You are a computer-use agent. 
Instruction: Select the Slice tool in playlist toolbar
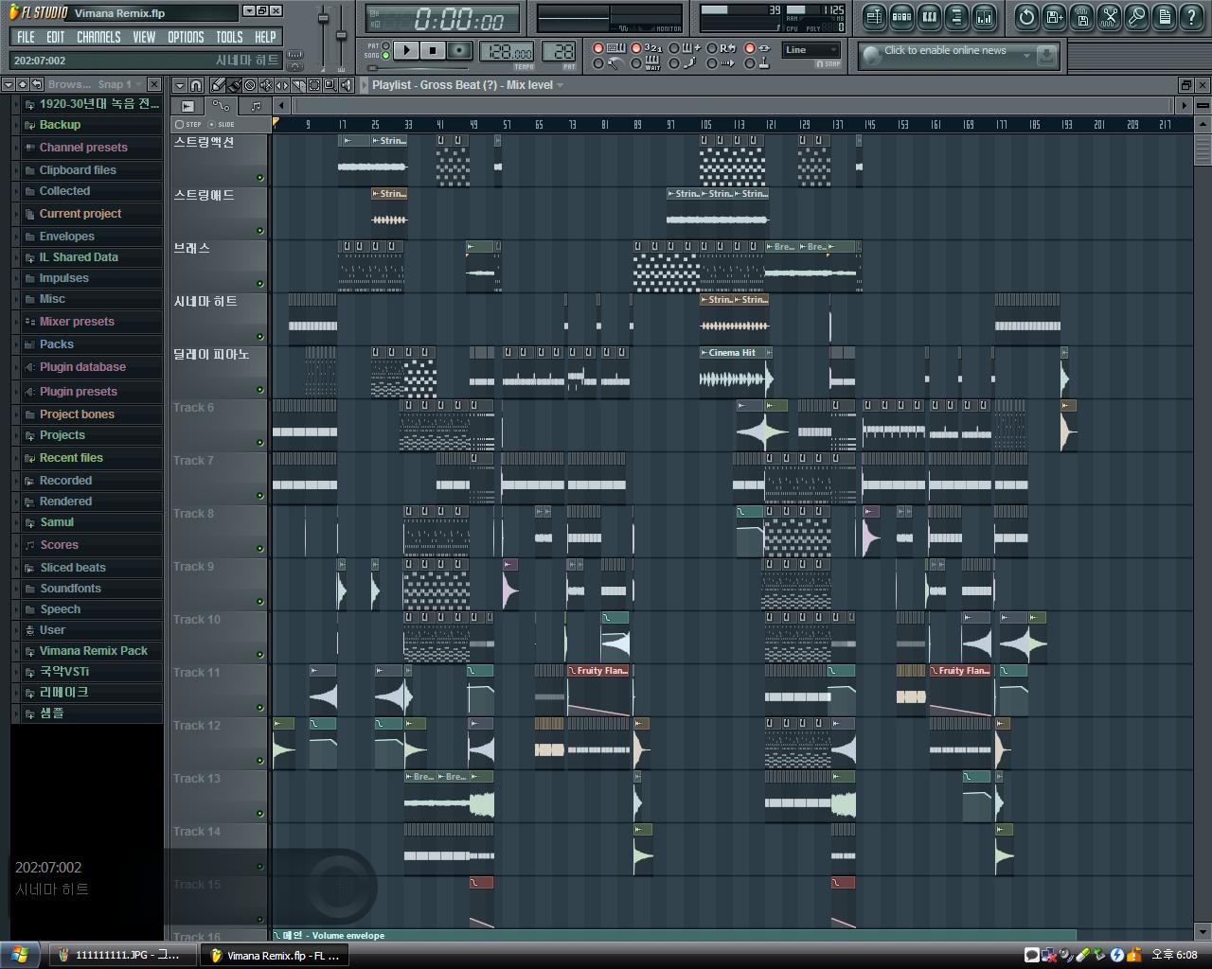coord(299,85)
